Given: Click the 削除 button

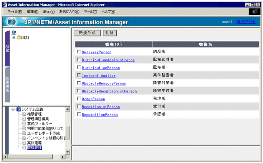Looking at the screenshot, I should (110, 33).
